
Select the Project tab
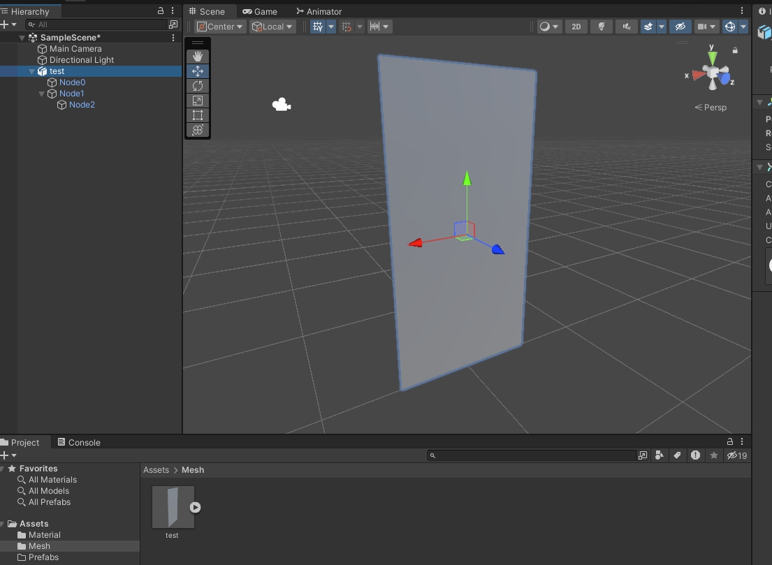20,443
